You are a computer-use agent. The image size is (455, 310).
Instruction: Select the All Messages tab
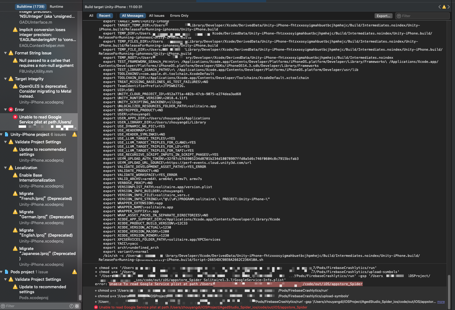(132, 16)
